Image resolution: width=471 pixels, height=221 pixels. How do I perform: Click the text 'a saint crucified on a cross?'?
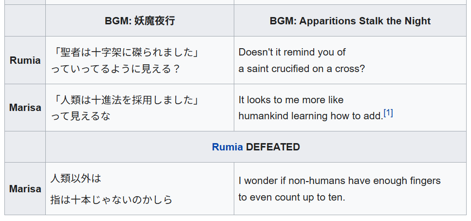coord(301,69)
